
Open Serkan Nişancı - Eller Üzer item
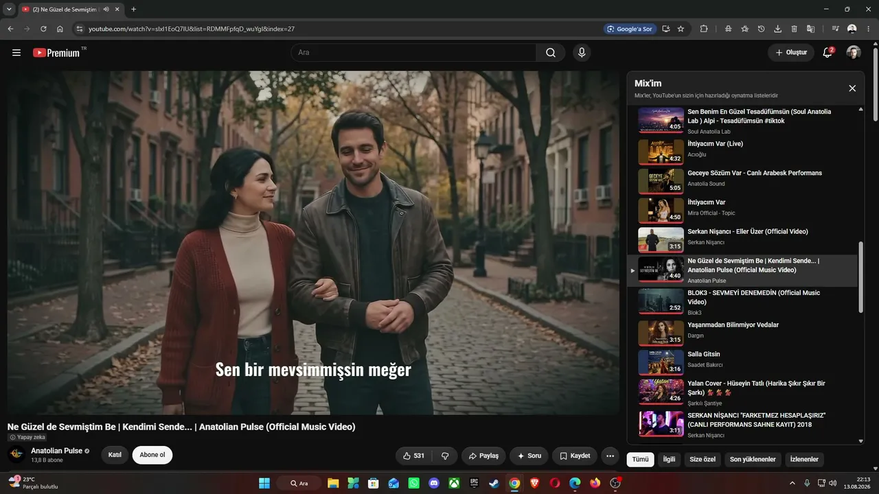point(742,239)
